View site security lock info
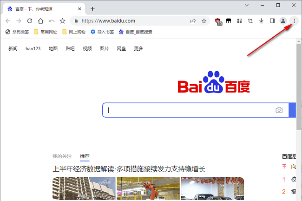 [76, 21]
